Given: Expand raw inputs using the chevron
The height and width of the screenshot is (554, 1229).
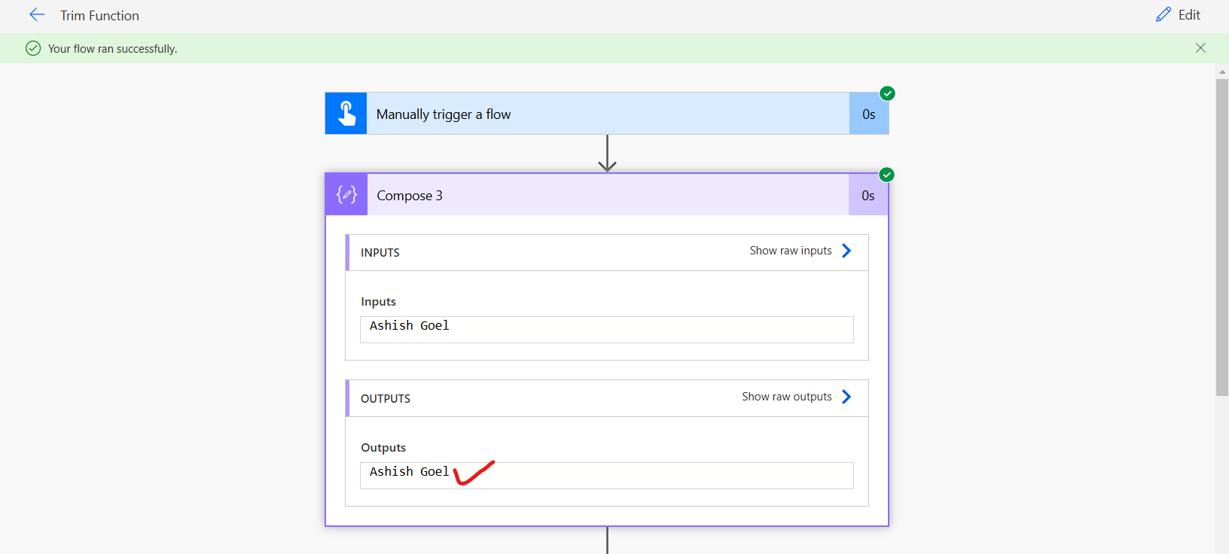Looking at the screenshot, I should click(846, 251).
